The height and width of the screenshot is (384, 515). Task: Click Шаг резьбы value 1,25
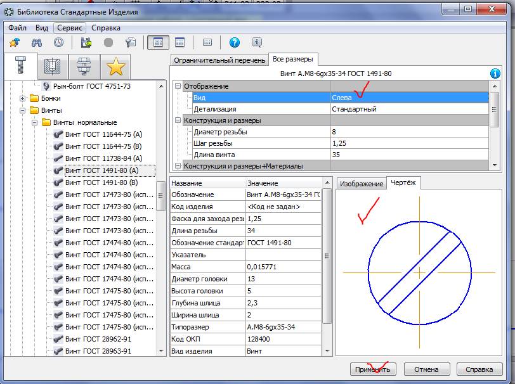coord(409,143)
